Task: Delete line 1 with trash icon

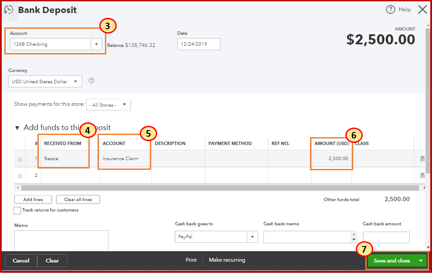Action: (422, 159)
